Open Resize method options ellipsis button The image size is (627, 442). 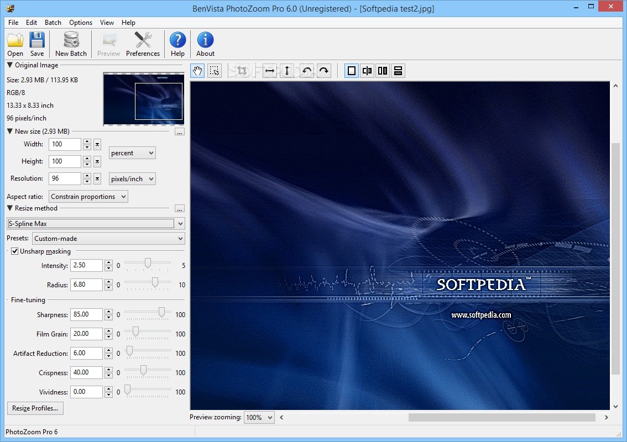pyautogui.click(x=180, y=209)
